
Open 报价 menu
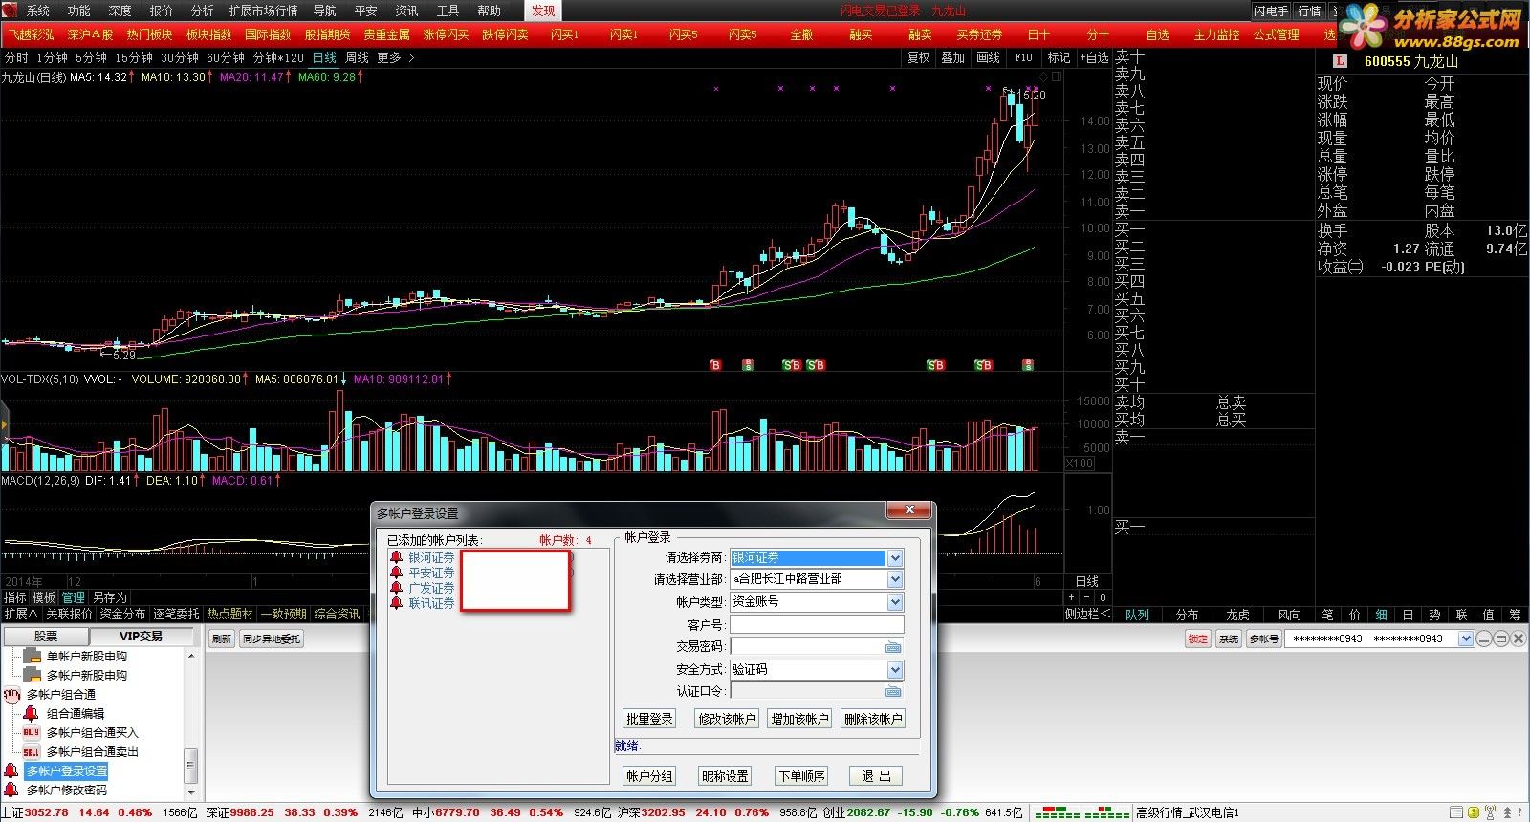pos(161,11)
